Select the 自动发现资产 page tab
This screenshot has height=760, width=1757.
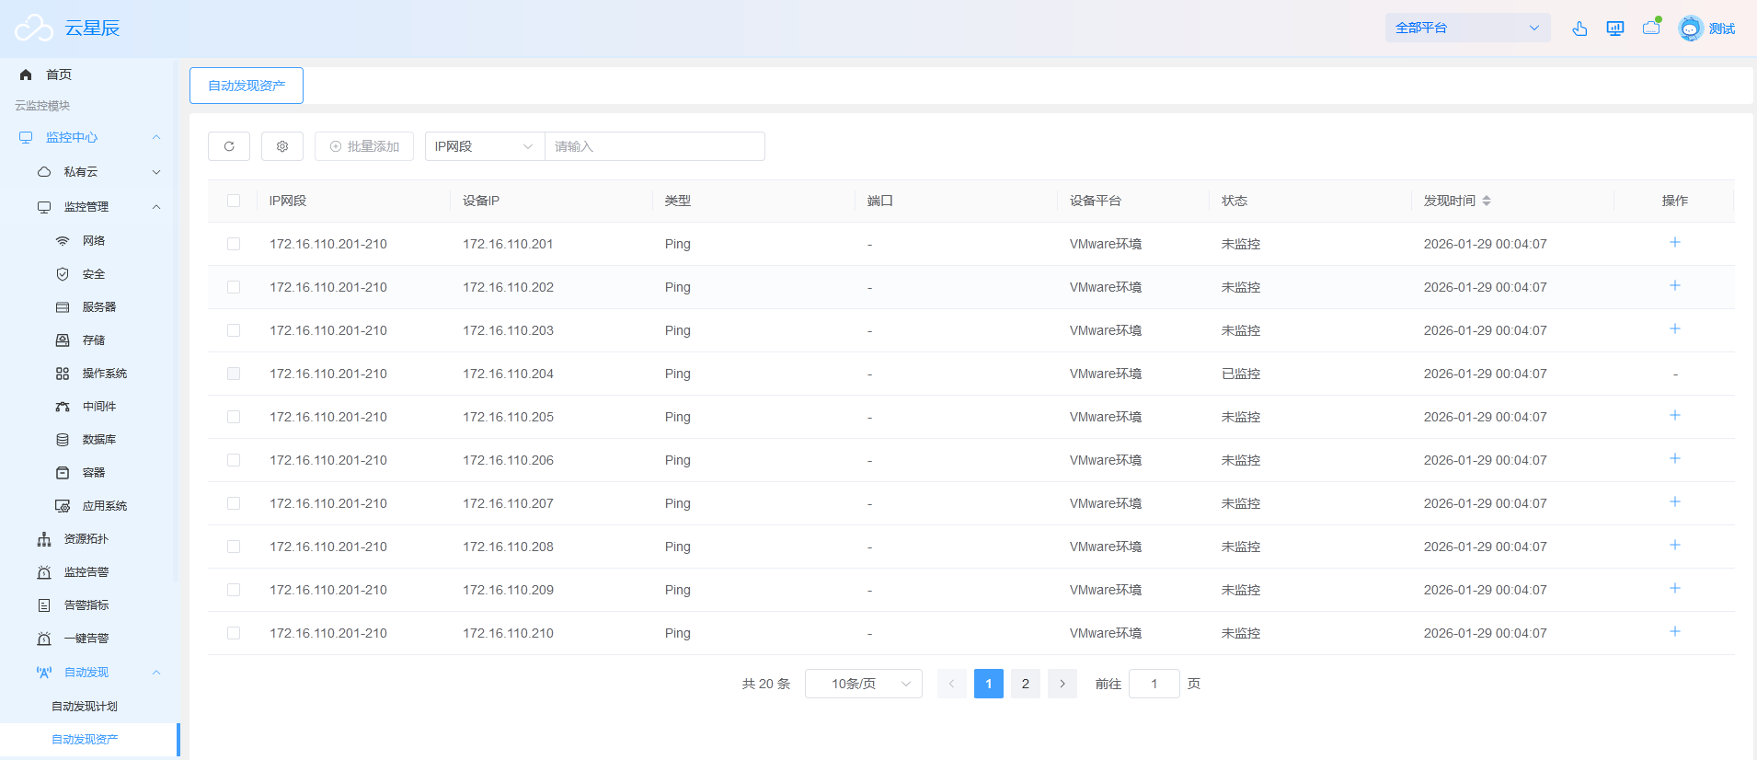[x=247, y=86]
